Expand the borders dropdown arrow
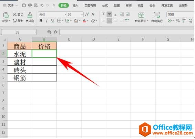Image resolution: width=195 pixels, height=139 pixels. pos(63,21)
